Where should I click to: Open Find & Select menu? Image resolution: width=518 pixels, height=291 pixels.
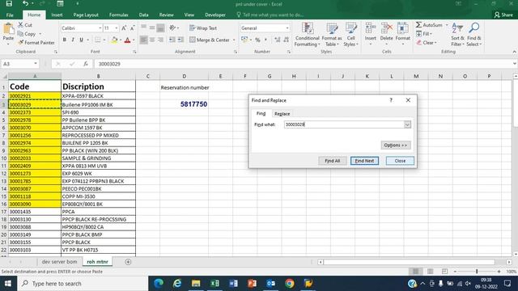(x=474, y=35)
